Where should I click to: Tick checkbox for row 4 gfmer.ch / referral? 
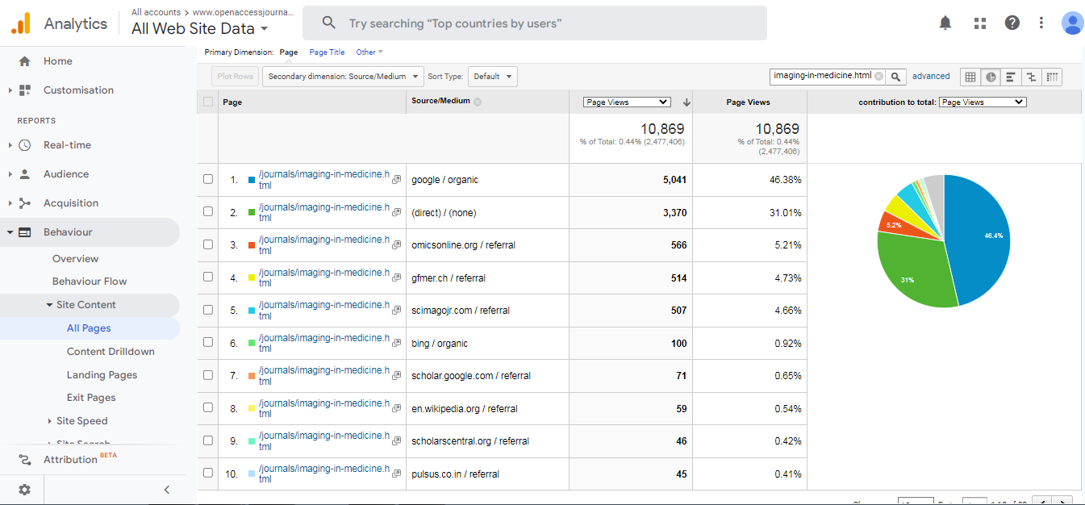[x=208, y=277]
